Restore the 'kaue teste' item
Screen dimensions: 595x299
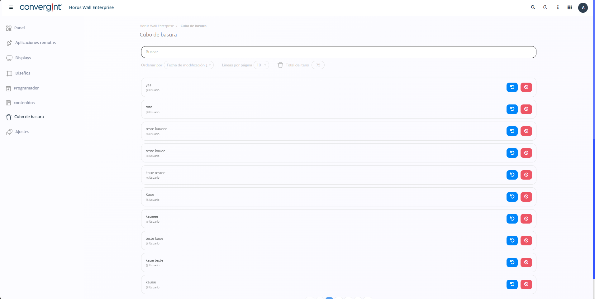point(512,263)
